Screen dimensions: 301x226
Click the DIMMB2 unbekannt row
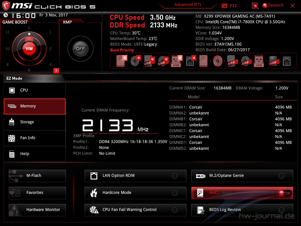(230, 125)
